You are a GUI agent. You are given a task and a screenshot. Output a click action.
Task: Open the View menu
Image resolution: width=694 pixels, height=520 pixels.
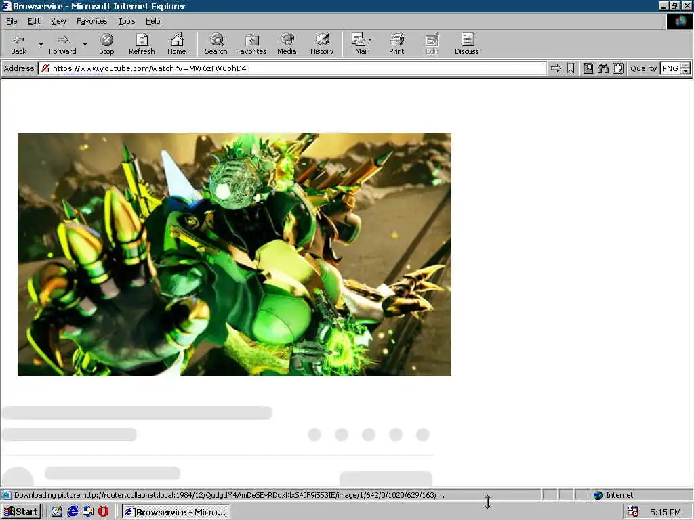pos(58,21)
